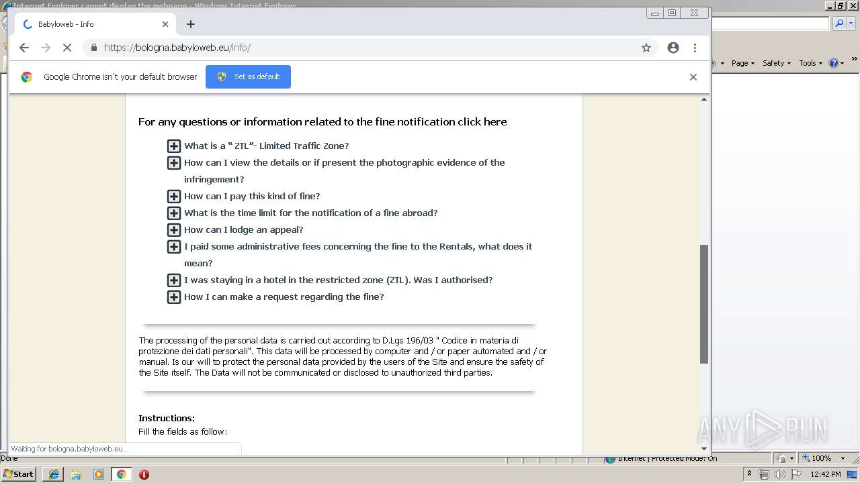Click the Chrome forward arrow
Screen dimensions: 860x483
(46, 48)
